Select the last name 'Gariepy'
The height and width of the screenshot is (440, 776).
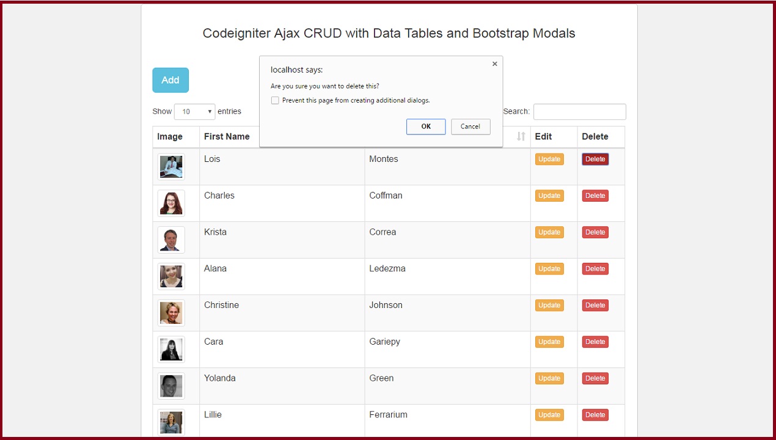coord(384,342)
